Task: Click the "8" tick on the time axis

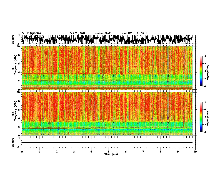Action: tap(161, 152)
